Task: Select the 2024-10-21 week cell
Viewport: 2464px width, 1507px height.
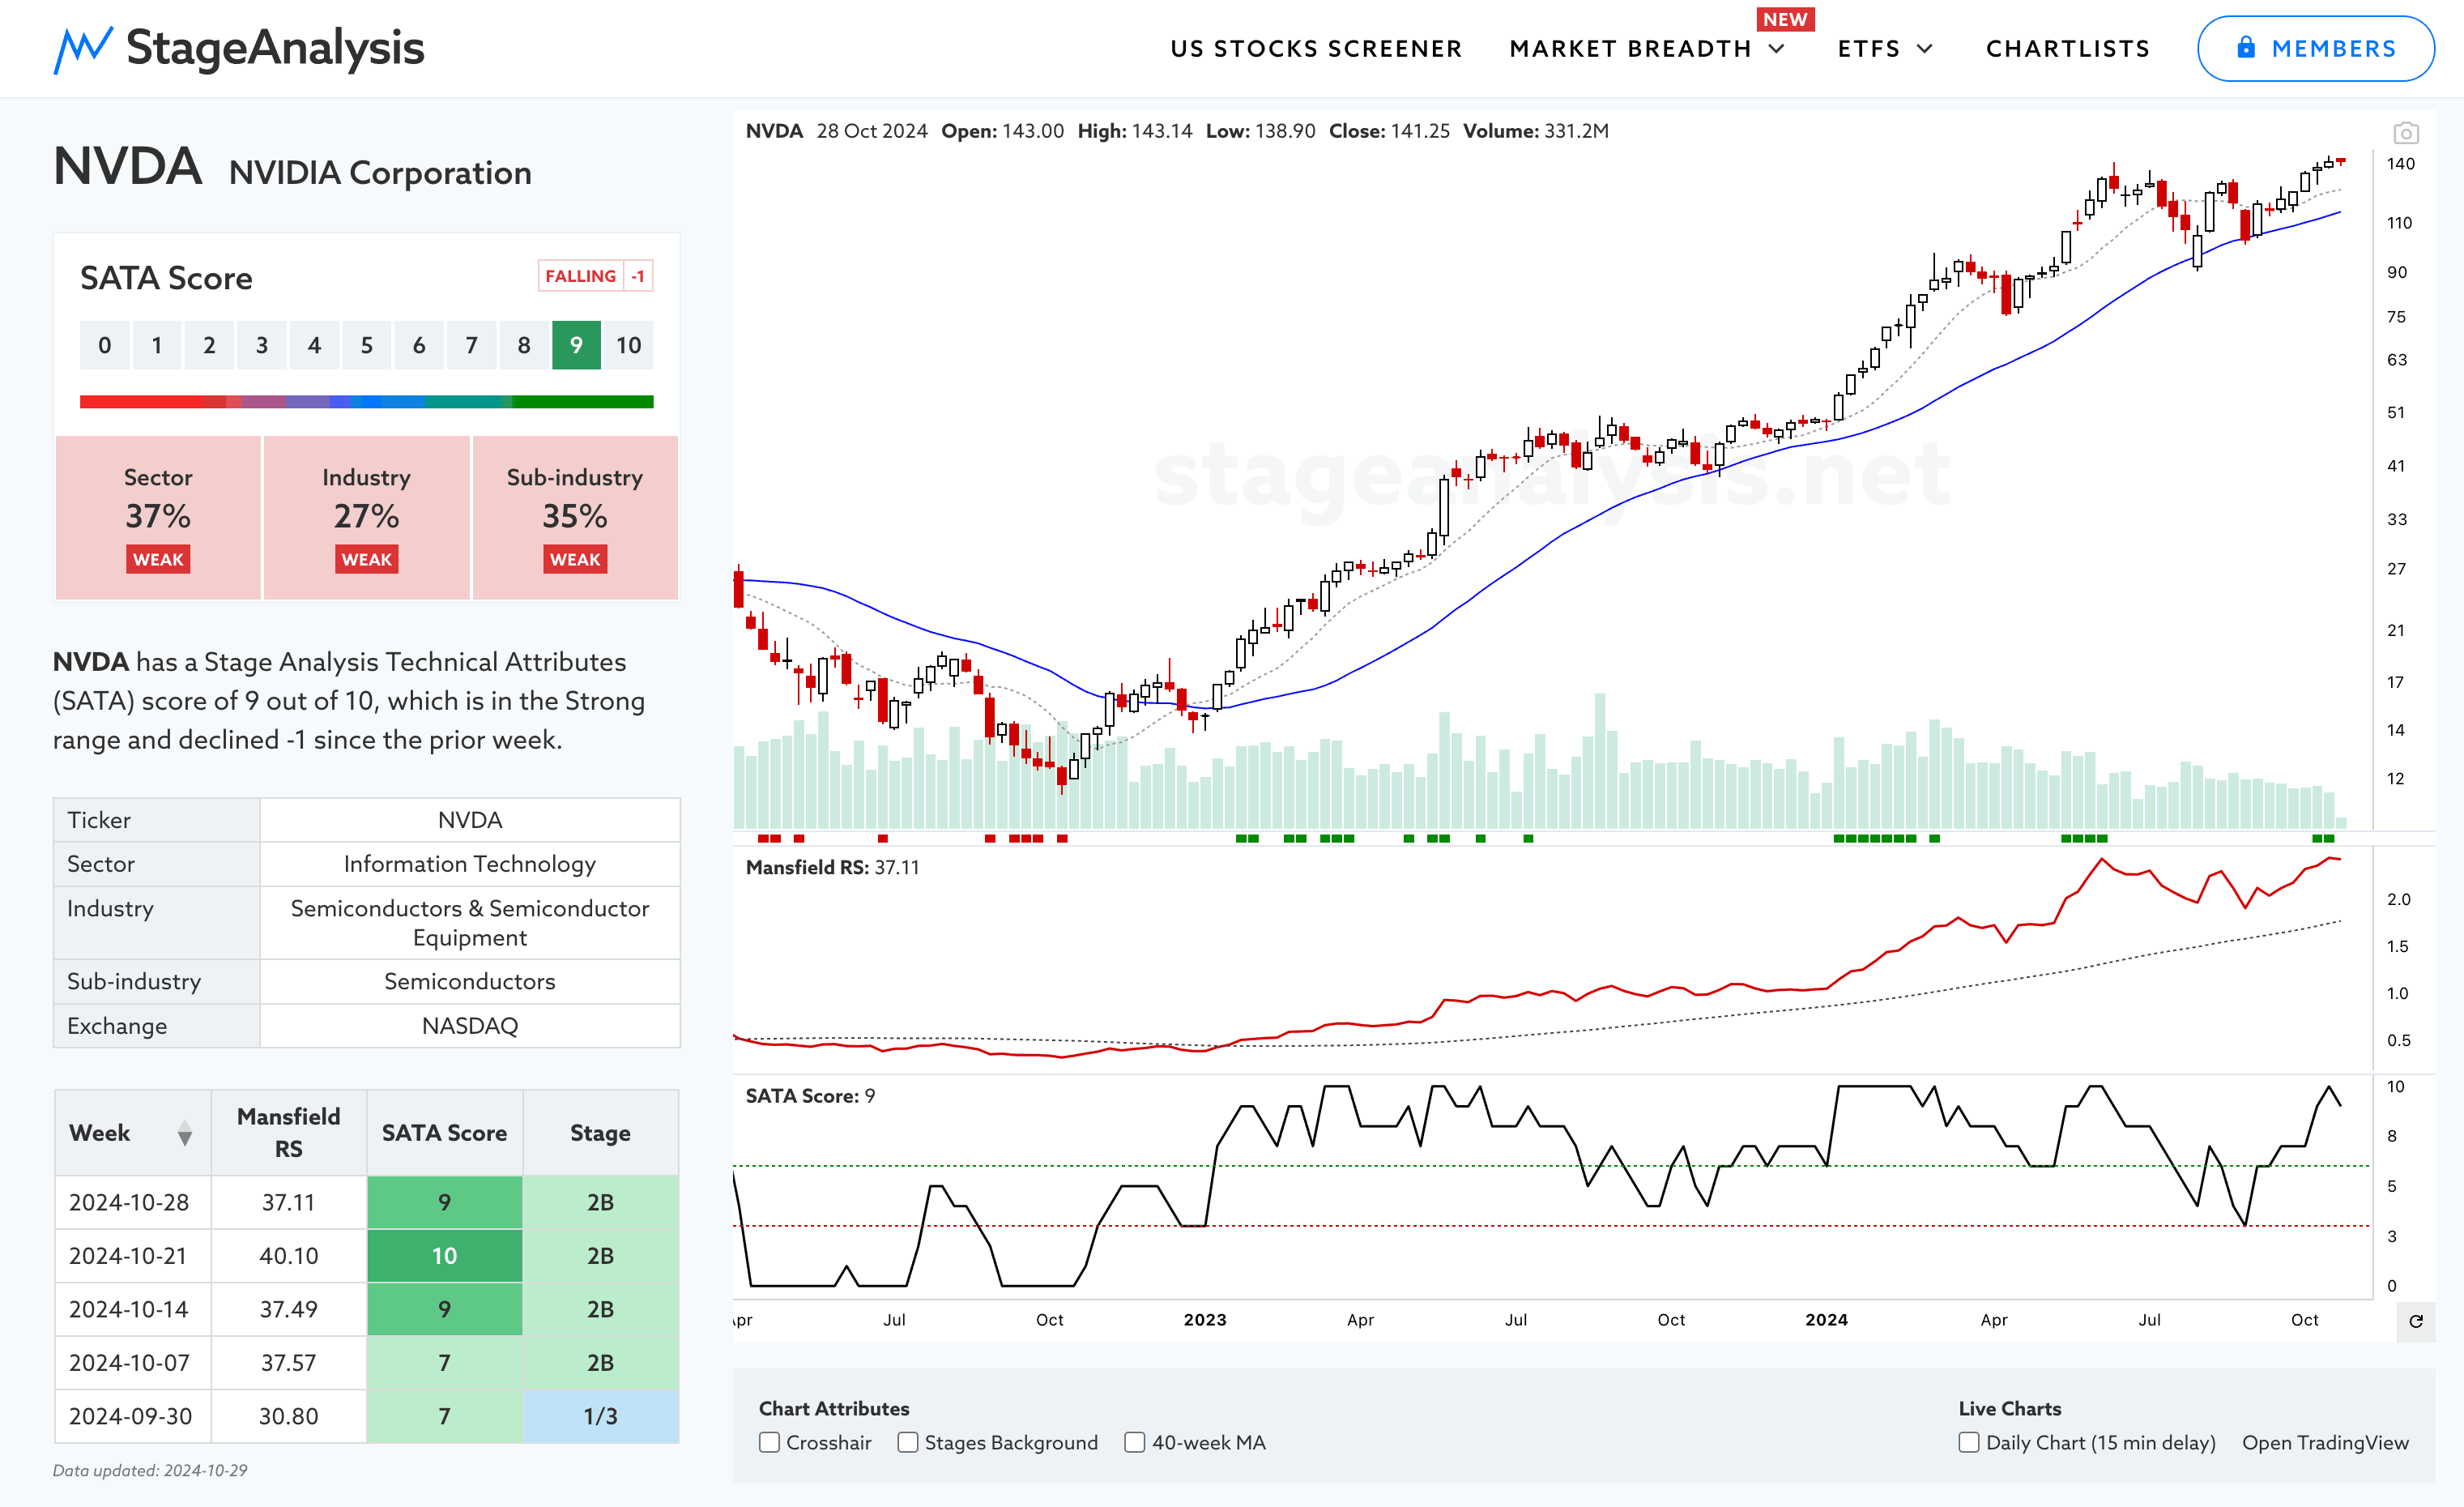Action: pos(132,1255)
